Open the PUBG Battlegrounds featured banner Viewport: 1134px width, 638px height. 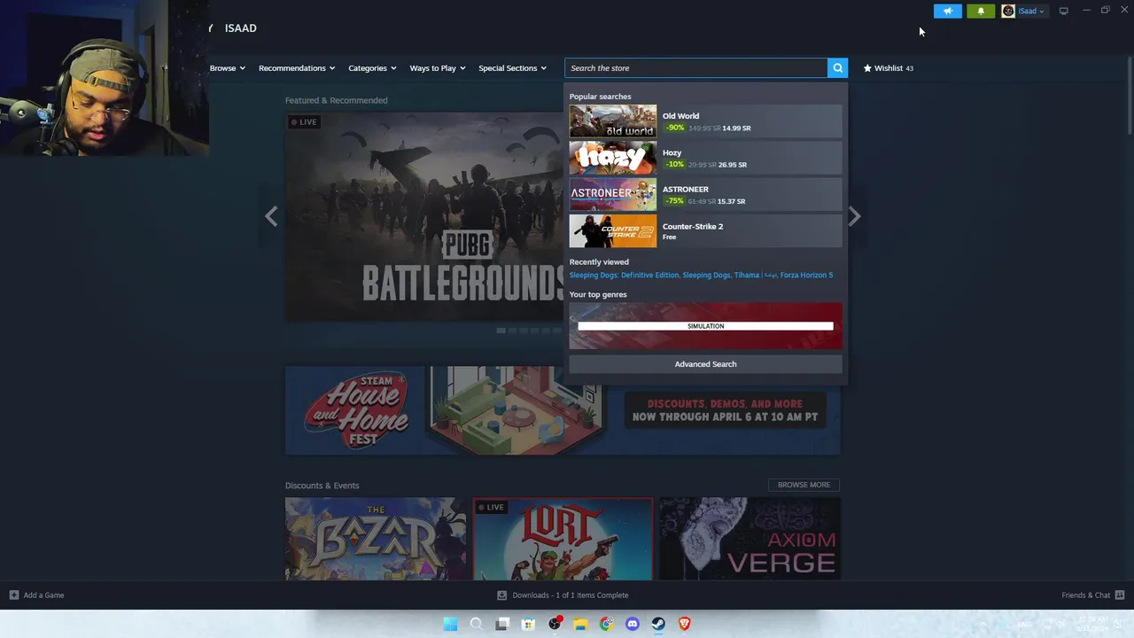[423, 216]
